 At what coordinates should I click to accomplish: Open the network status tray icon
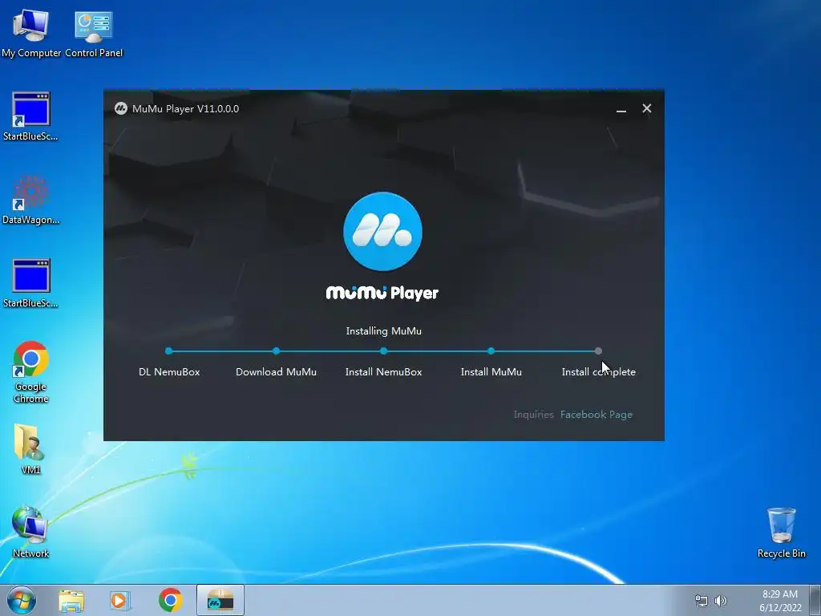pyautogui.click(x=701, y=601)
